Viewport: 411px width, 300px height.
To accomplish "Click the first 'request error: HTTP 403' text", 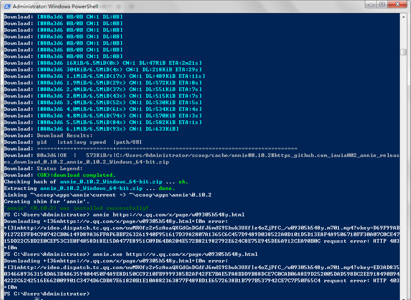I will [362, 241].
